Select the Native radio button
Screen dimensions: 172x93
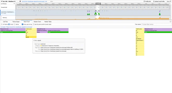(x=14, y=24)
